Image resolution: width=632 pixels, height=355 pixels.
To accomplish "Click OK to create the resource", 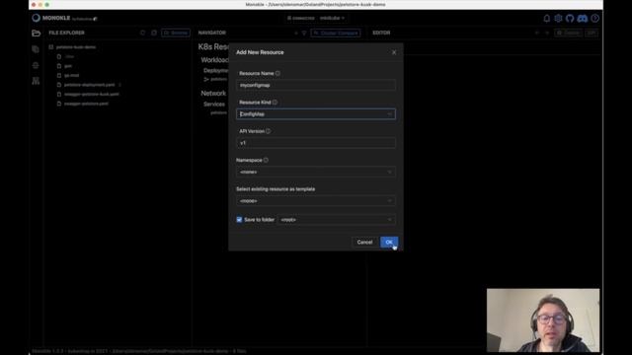I will tap(389, 242).
